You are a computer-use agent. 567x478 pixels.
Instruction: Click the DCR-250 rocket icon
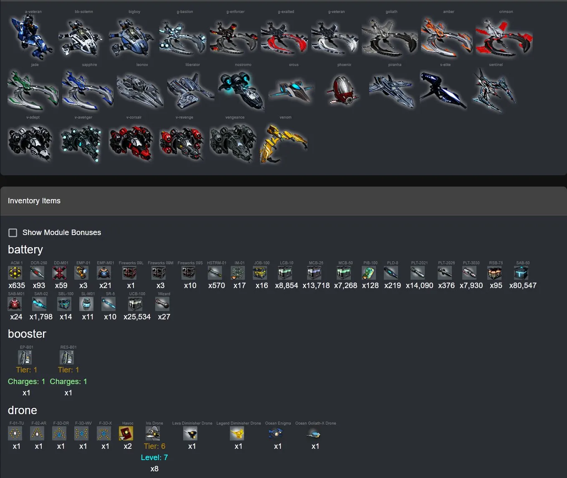pos(38,273)
